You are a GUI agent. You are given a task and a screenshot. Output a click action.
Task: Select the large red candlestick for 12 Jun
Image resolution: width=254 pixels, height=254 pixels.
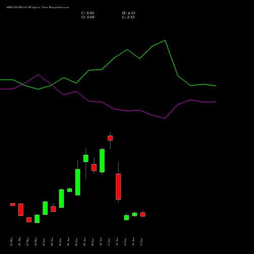click(118, 186)
